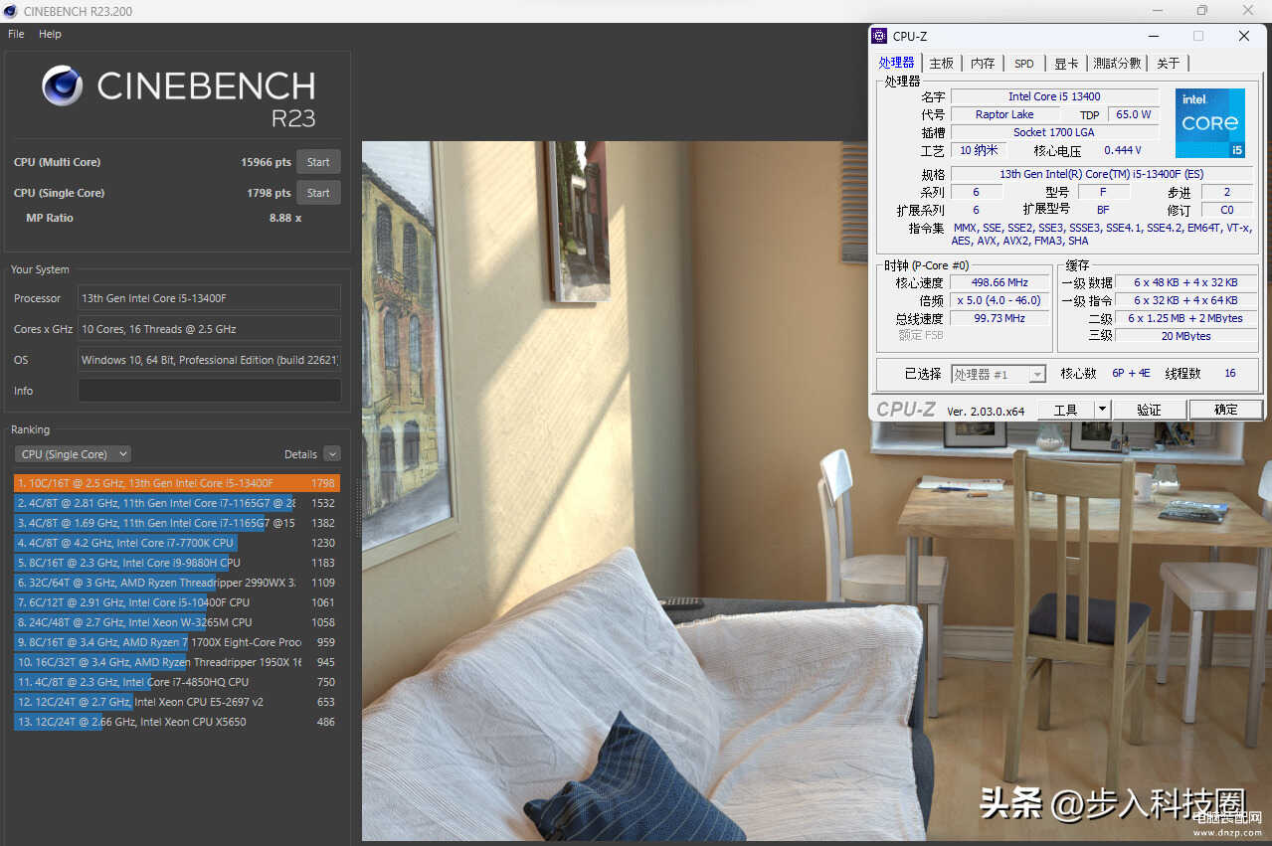Click the Intel Core i5 badge in CPU-Z

tap(1210, 123)
